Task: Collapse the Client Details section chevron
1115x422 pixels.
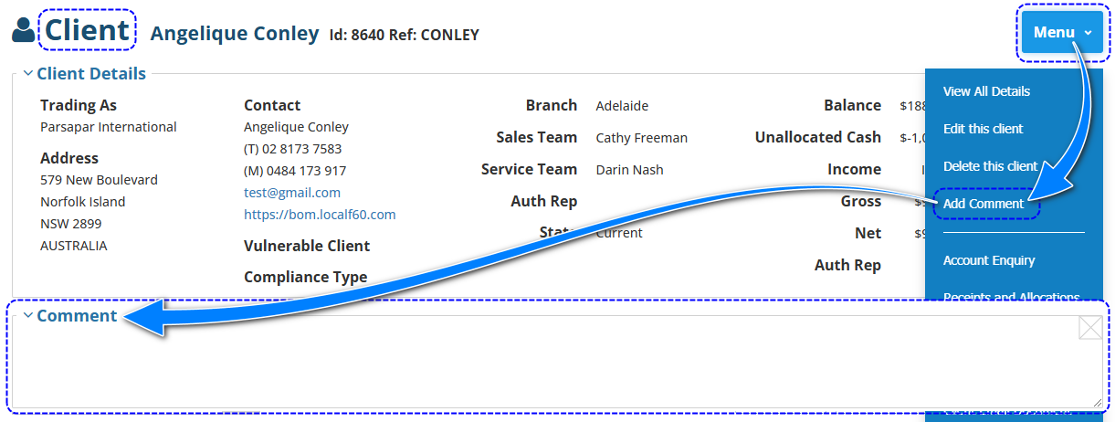Action: coord(28,74)
